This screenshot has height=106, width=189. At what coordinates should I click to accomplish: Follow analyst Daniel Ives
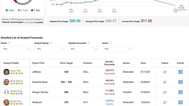(165, 102)
